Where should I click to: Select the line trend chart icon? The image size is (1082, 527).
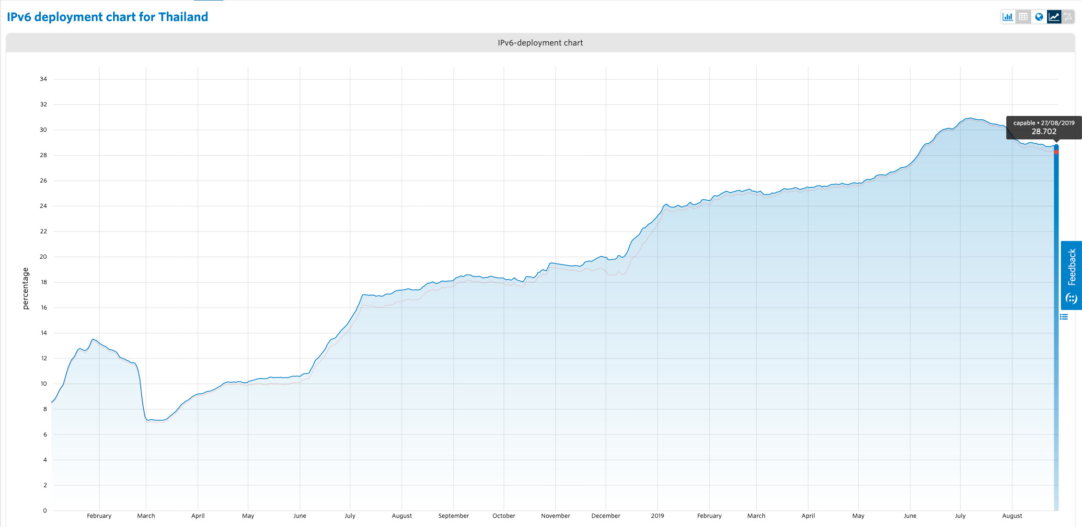(x=1054, y=17)
